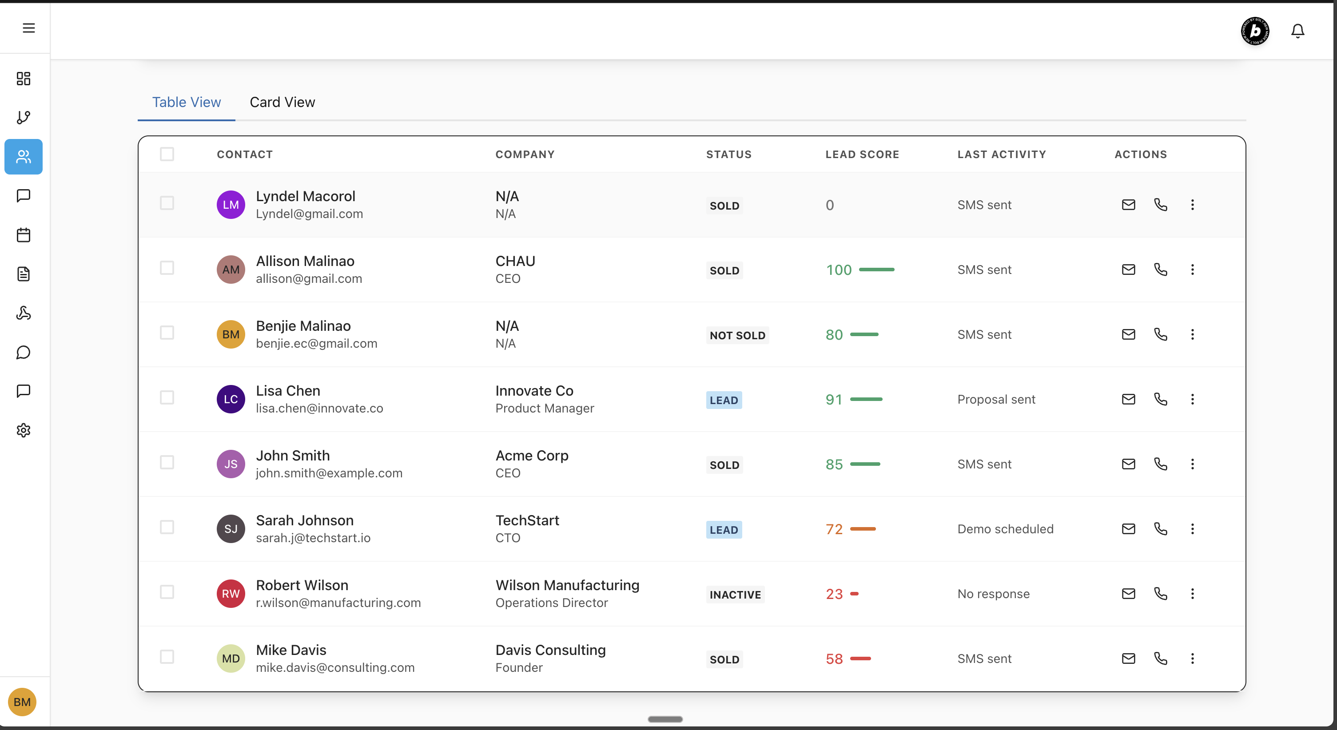1337x730 pixels.
Task: Open the hamburger menu in sidebar
Action: [28, 28]
